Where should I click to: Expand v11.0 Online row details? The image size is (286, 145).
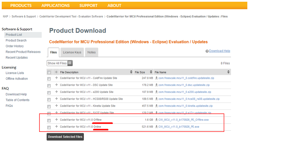[x=56, y=126]
